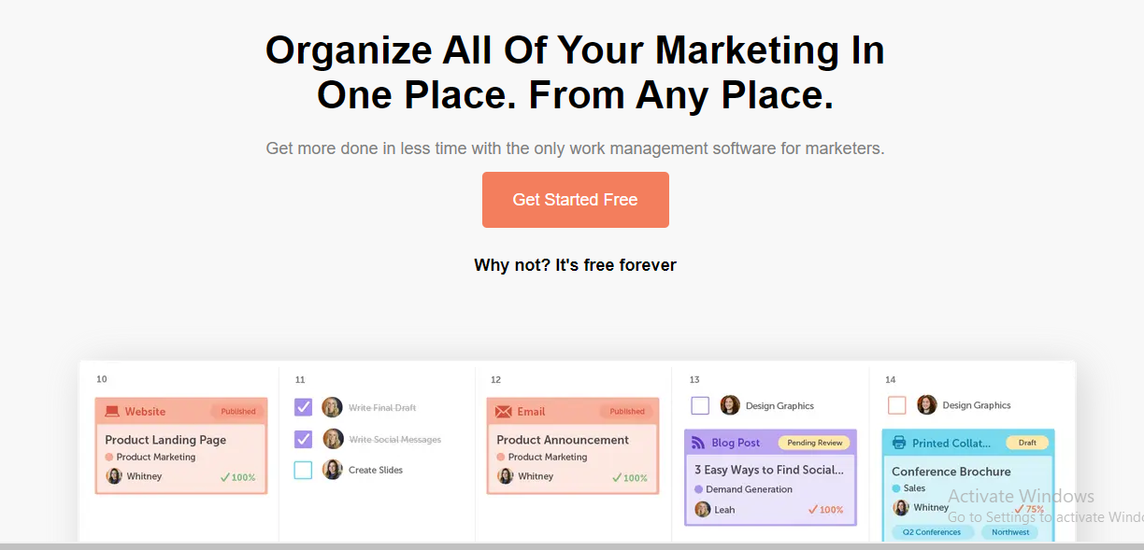Click the Published badge on Website card
The image size is (1144, 550).
click(238, 412)
